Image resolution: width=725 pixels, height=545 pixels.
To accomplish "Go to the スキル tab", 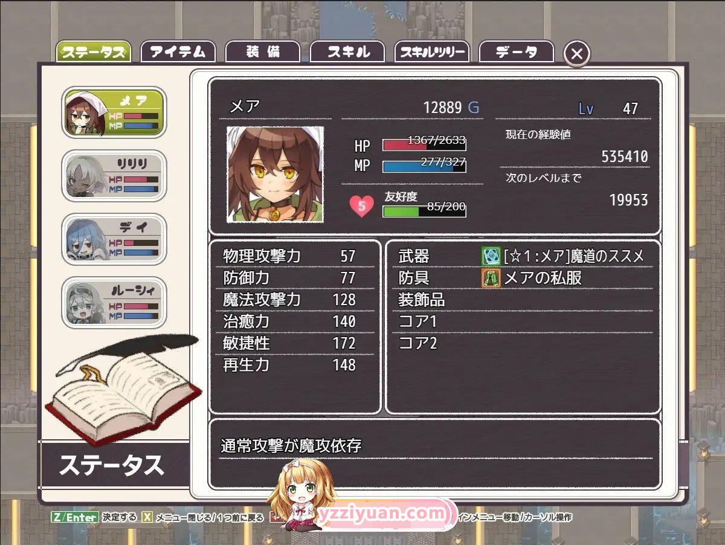I will [x=347, y=52].
